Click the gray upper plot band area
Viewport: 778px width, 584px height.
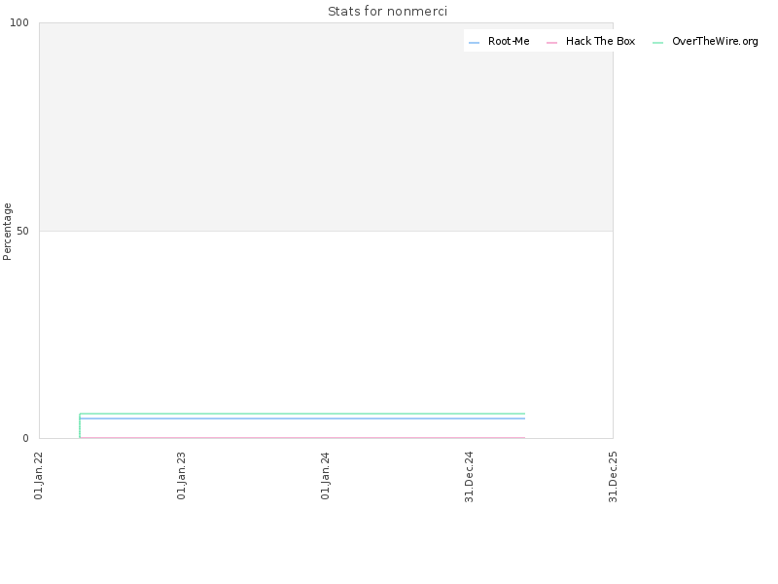326,128
